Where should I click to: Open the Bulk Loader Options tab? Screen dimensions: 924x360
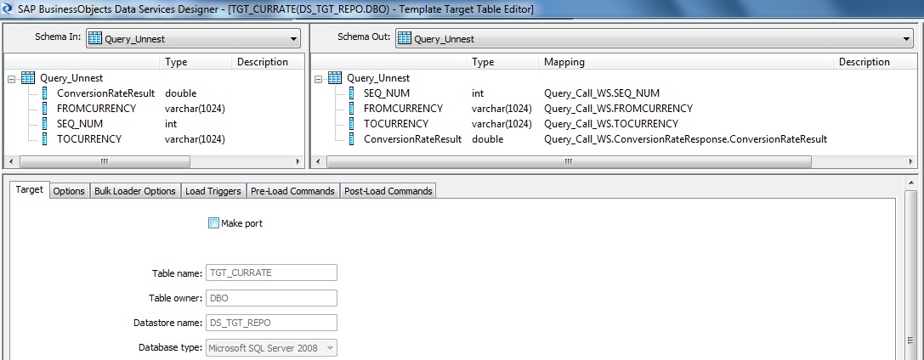tap(135, 190)
